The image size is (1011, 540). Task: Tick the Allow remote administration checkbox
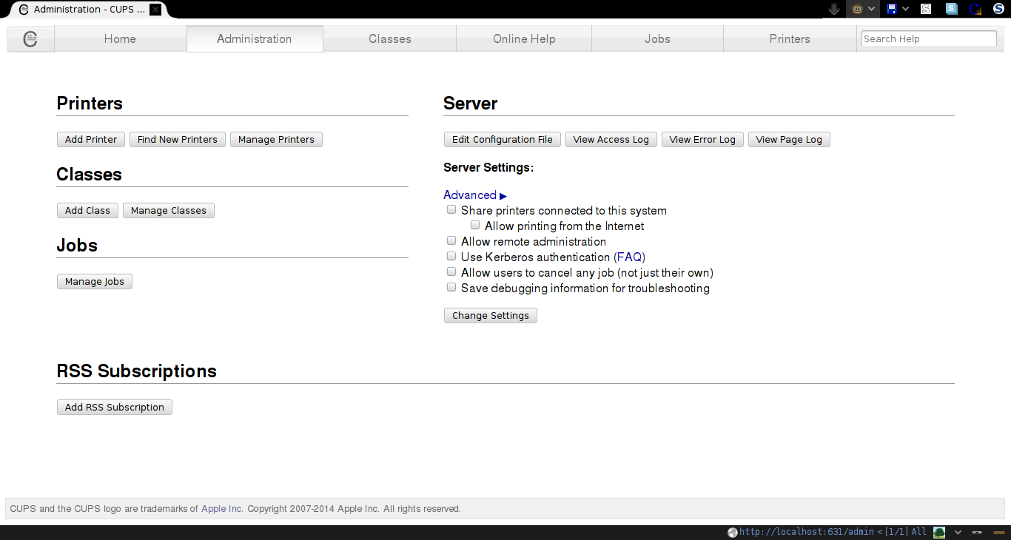[451, 241]
